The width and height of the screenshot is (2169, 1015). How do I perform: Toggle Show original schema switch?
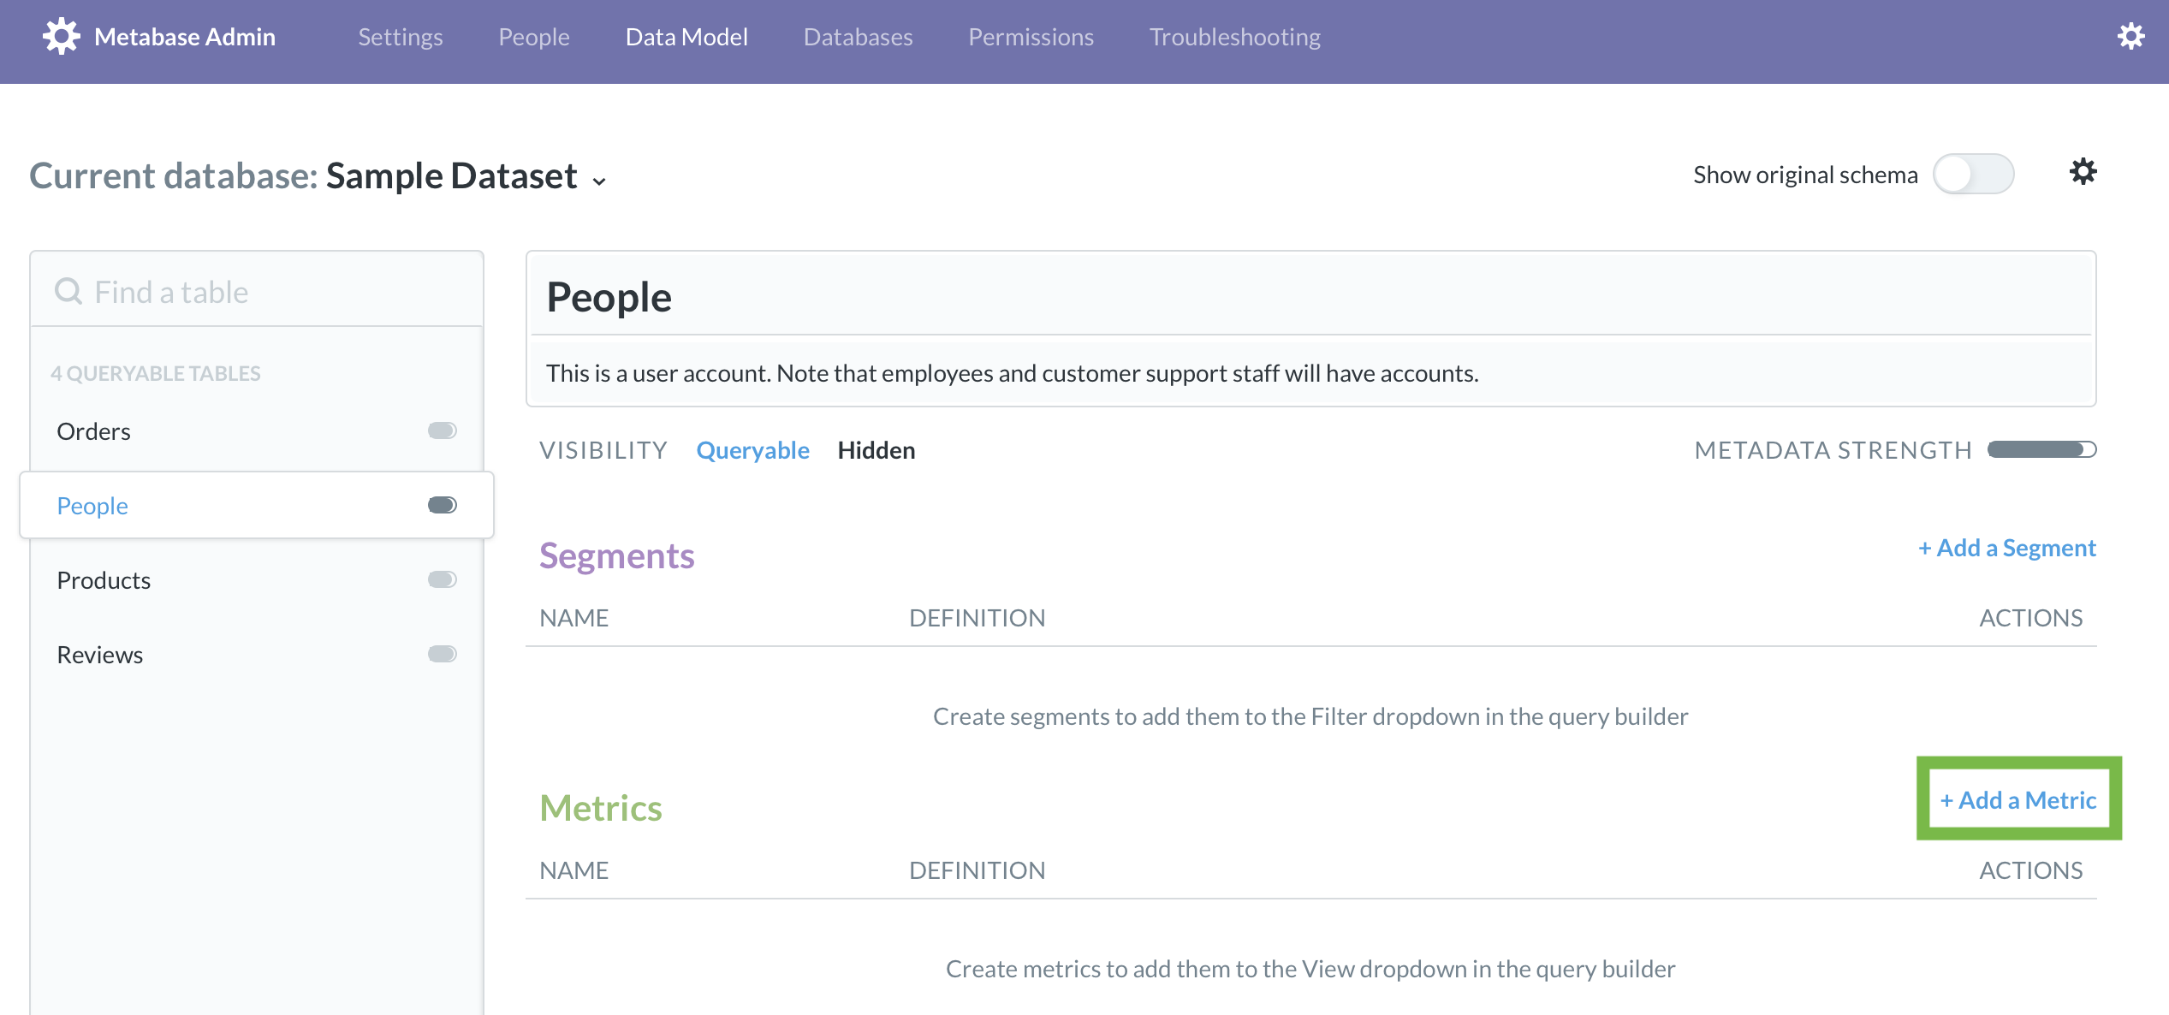coord(1973,175)
